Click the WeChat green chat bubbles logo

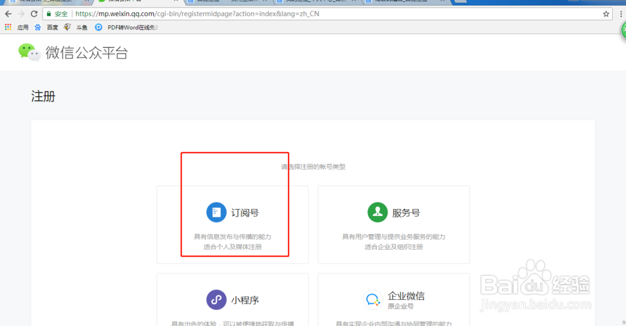point(29,53)
